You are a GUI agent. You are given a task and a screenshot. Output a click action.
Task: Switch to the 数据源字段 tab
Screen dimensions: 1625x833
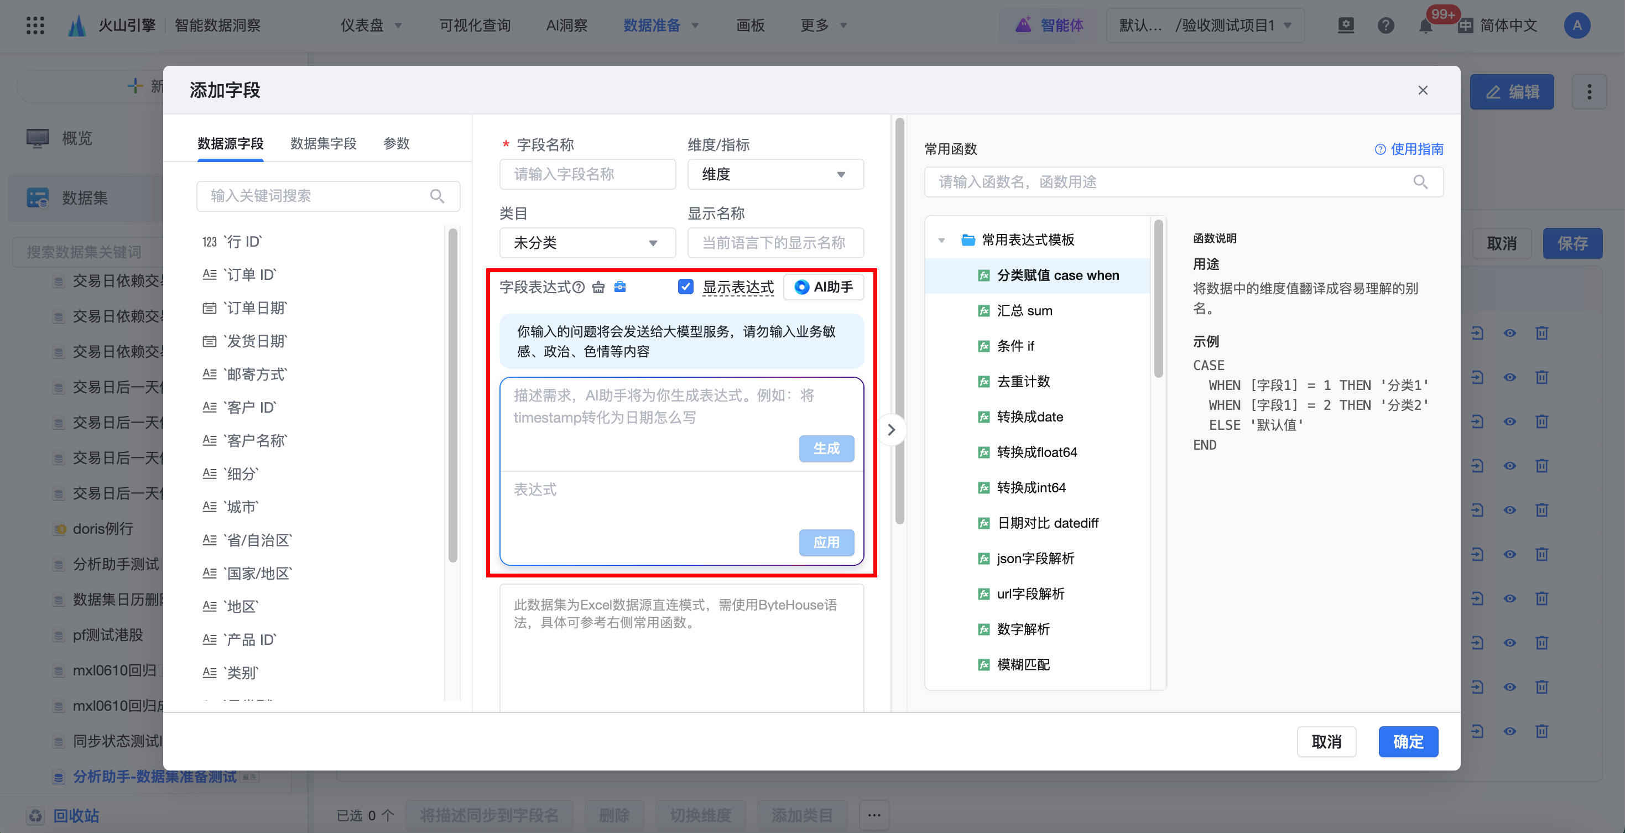pyautogui.click(x=230, y=144)
